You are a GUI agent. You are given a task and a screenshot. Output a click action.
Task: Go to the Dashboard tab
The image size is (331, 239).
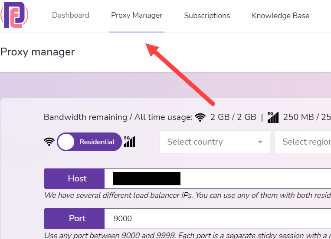(71, 15)
